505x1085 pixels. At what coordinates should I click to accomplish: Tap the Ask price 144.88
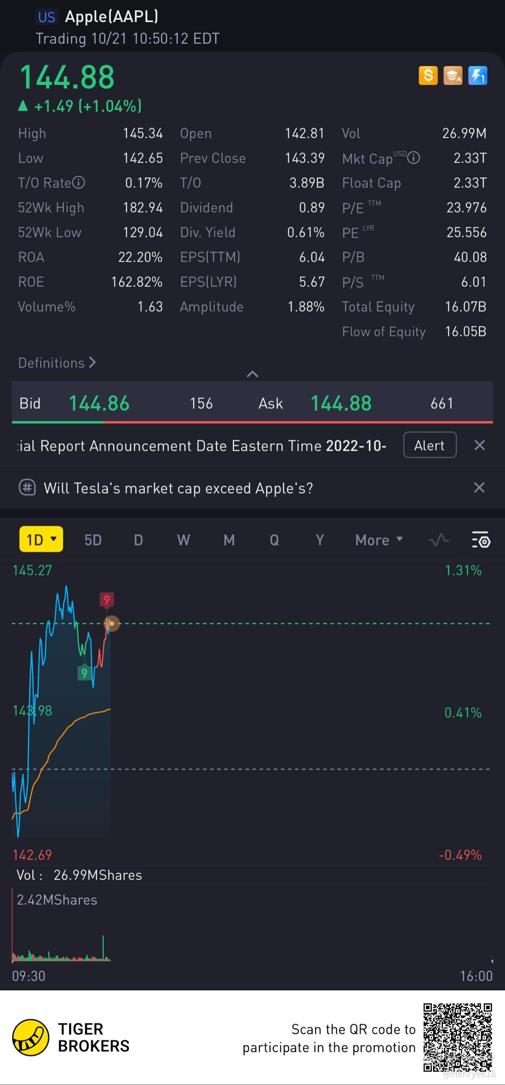tap(341, 403)
